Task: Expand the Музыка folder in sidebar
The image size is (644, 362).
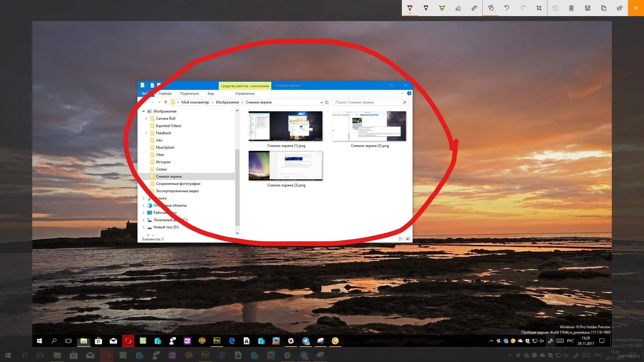Action: tap(144, 198)
